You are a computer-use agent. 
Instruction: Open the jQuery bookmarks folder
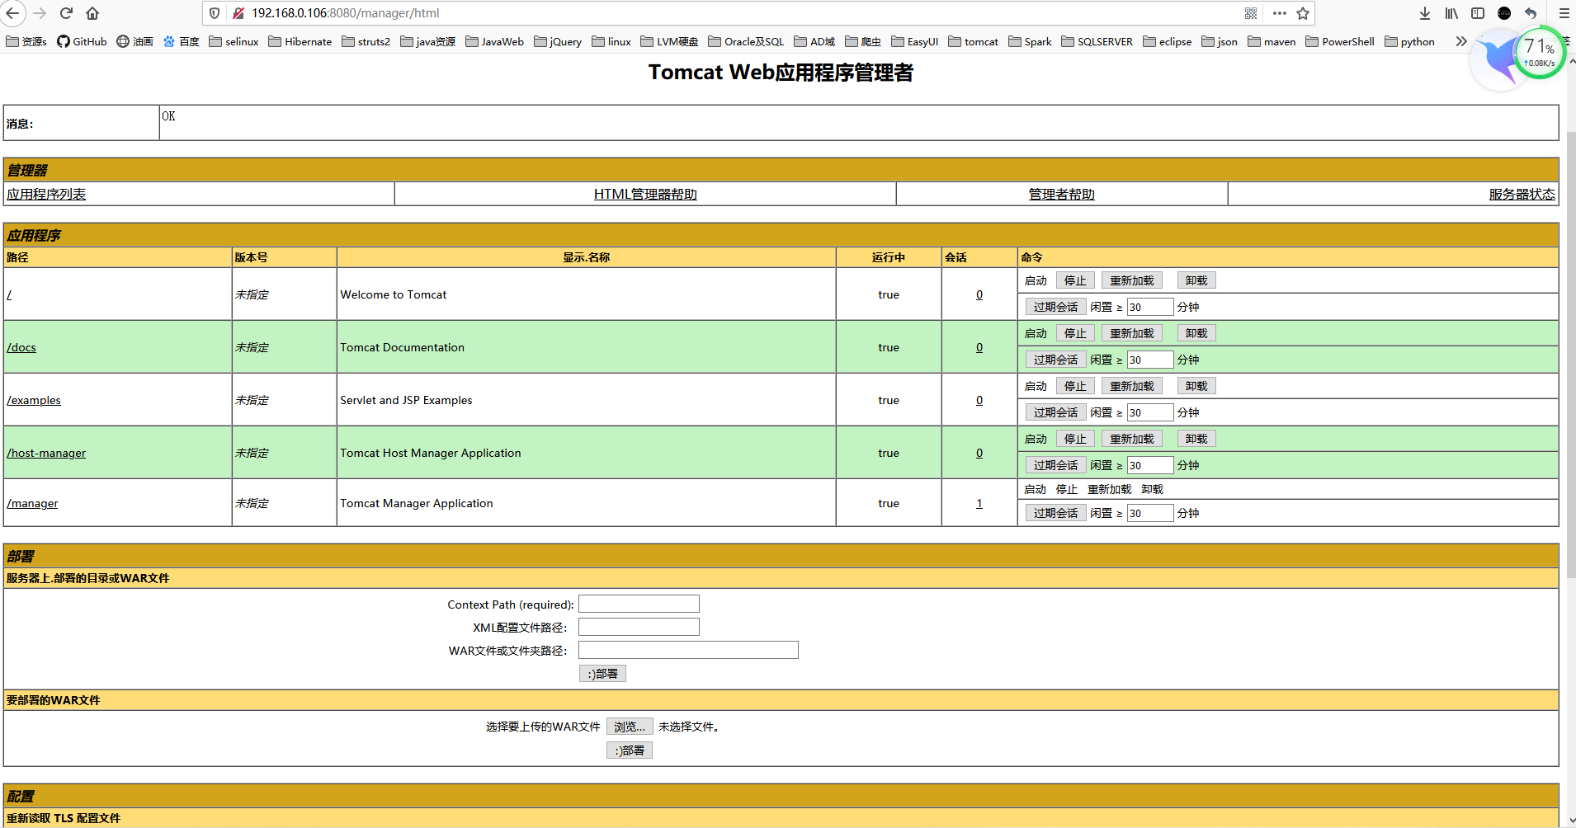(559, 41)
